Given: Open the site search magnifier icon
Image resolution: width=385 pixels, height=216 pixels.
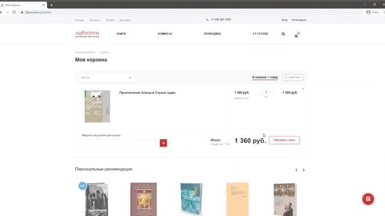Looking at the screenshot, I should pyautogui.click(x=283, y=34).
